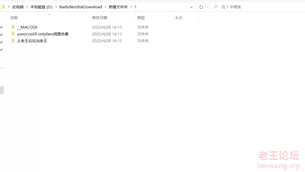Click the breadcrumb segment 1
Screen dimensions: 305x172
pos(135,7)
